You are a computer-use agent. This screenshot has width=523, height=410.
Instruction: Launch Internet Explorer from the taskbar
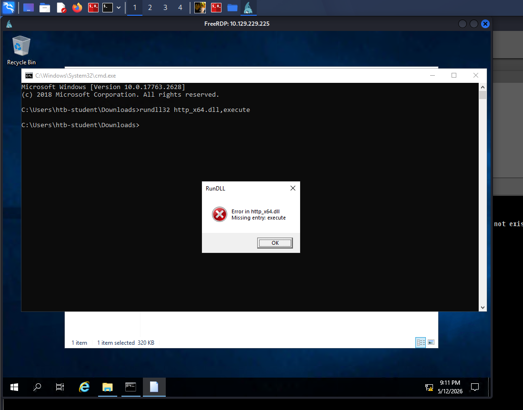[84, 387]
